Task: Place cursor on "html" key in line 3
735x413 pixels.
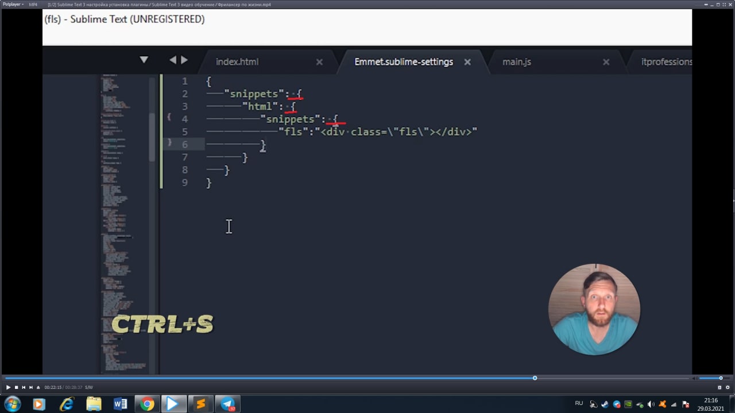Action: point(260,107)
